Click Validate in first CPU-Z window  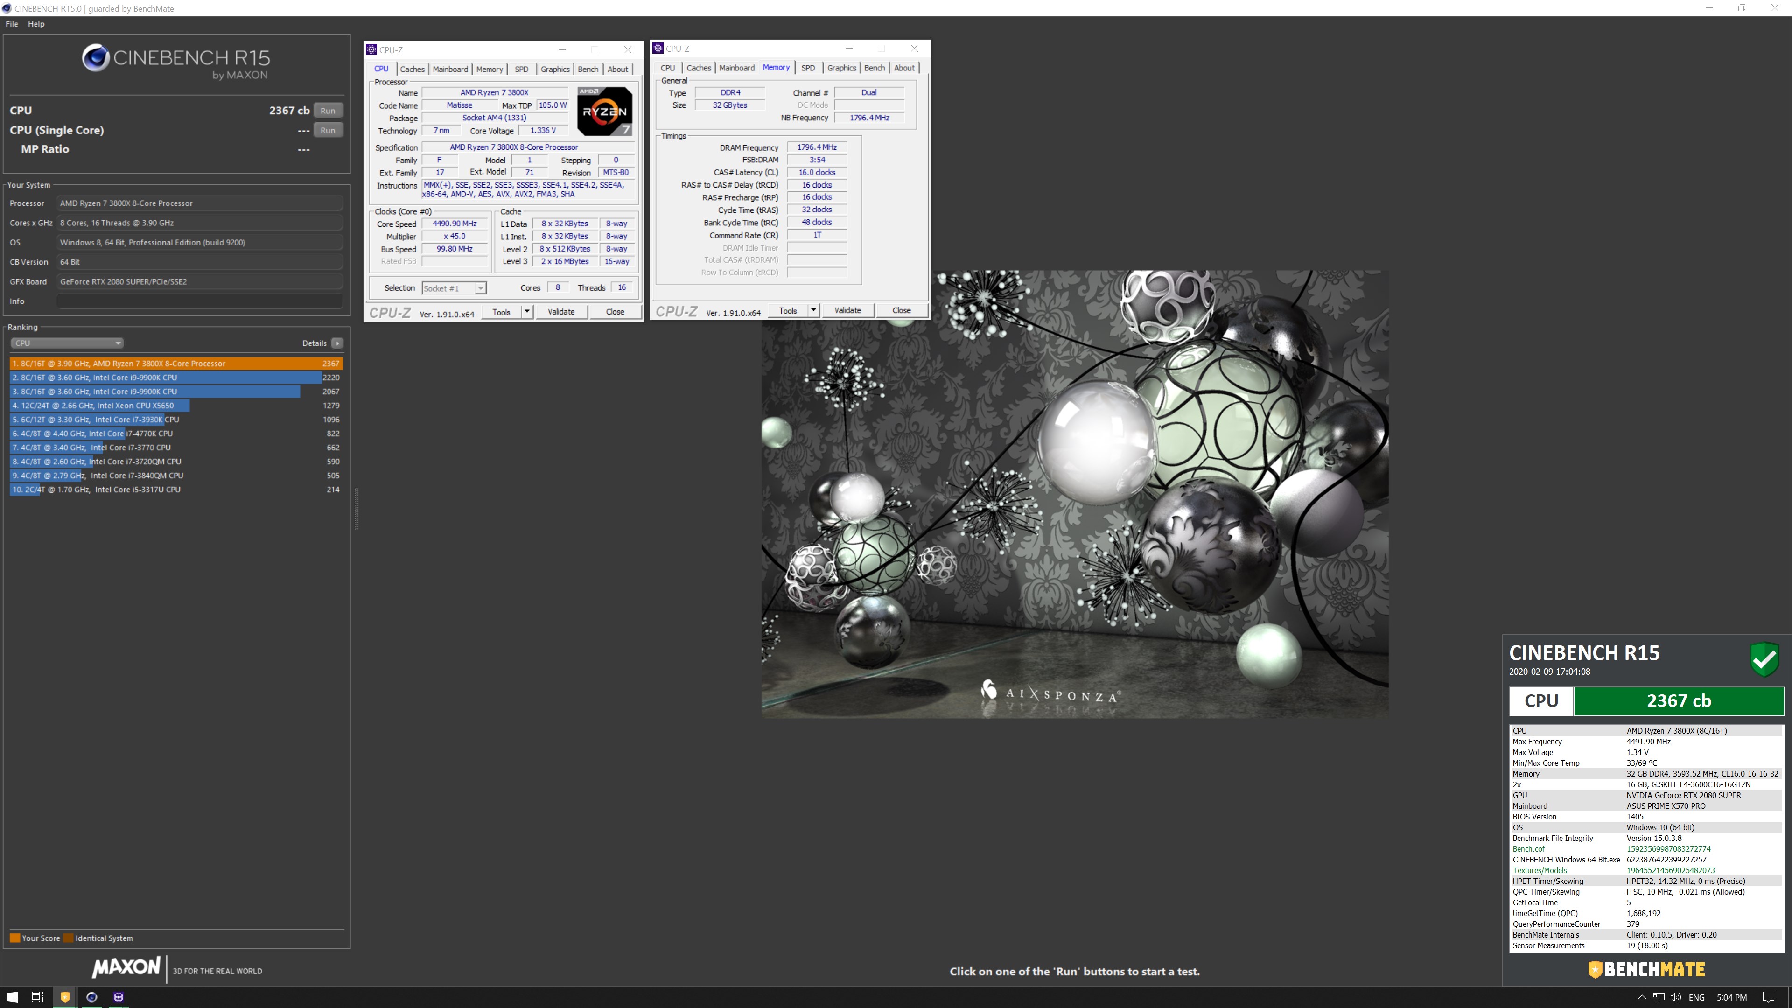click(x=560, y=312)
